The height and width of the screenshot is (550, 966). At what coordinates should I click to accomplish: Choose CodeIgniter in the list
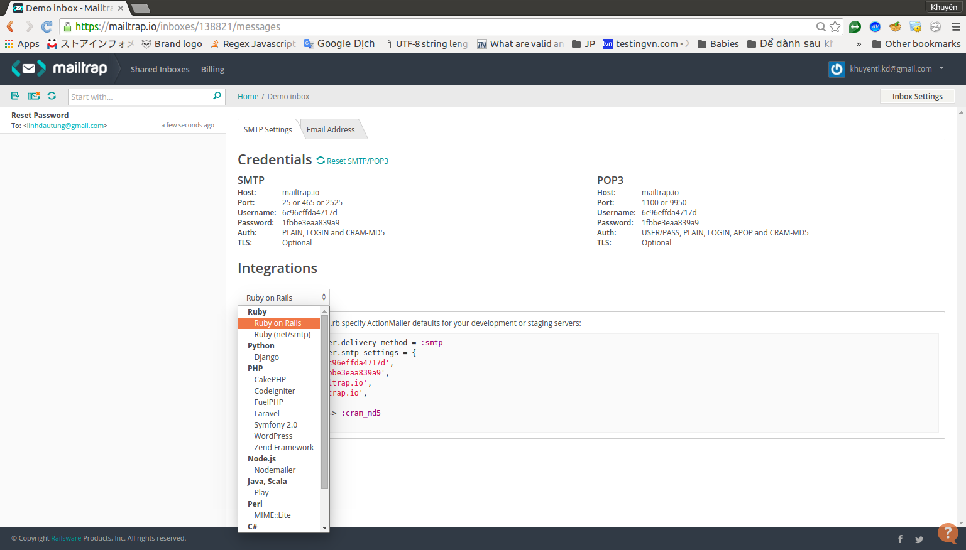click(x=279, y=391)
